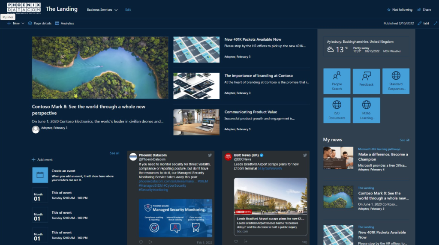
Task: Click the 401K packets thumbnail in news list
Action: click(196, 50)
